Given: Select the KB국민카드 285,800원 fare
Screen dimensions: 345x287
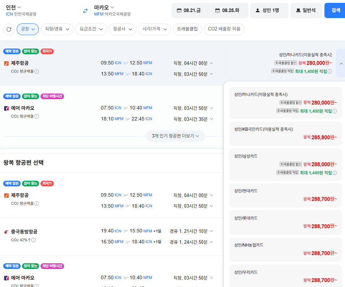Looking at the screenshot, I should click(x=285, y=134).
